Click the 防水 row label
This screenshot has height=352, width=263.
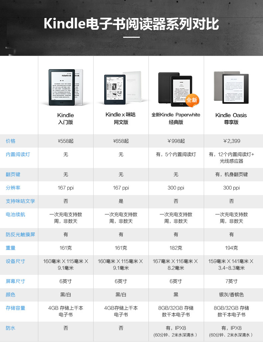pos(11,328)
